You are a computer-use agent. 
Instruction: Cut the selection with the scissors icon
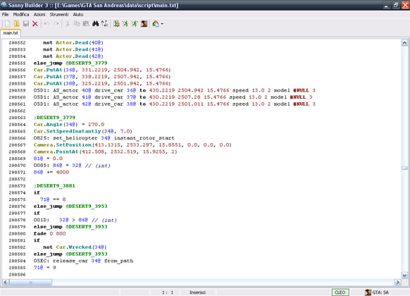[68, 24]
